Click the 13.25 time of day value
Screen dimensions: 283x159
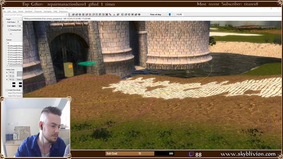point(179,15)
